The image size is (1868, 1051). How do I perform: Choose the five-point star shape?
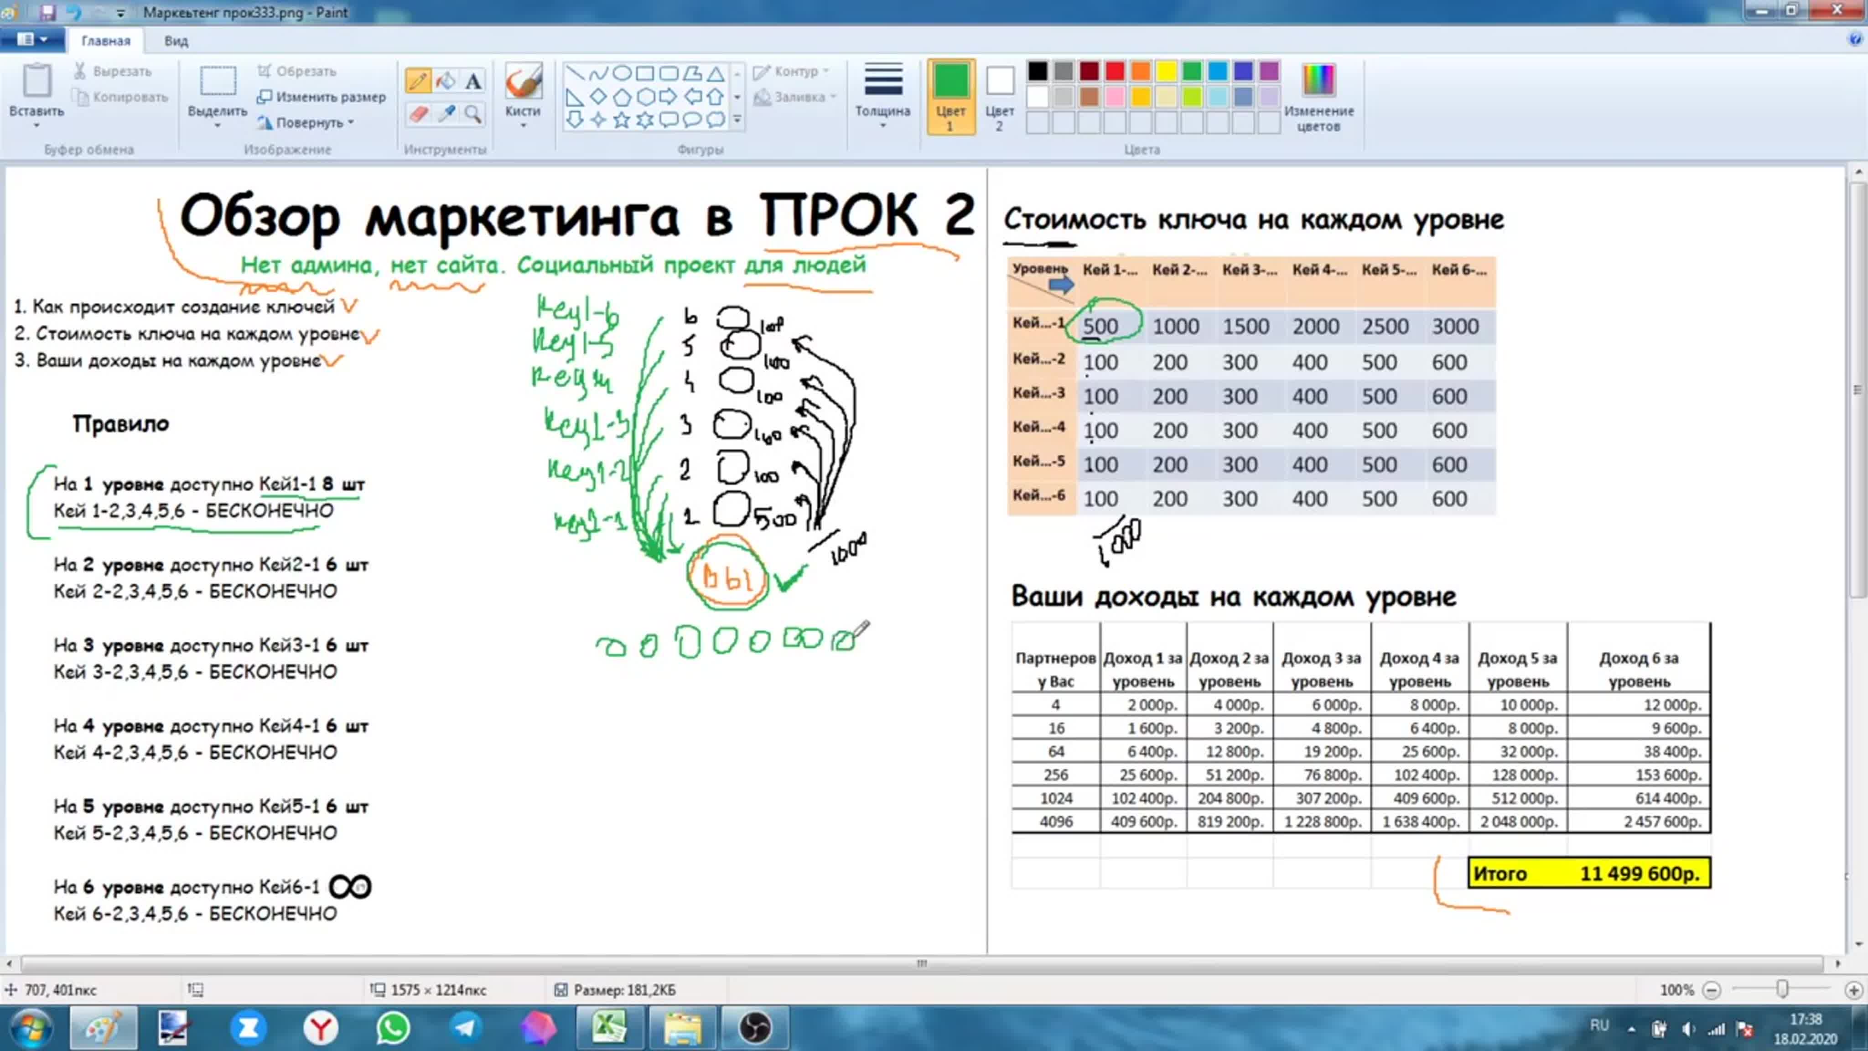(622, 120)
